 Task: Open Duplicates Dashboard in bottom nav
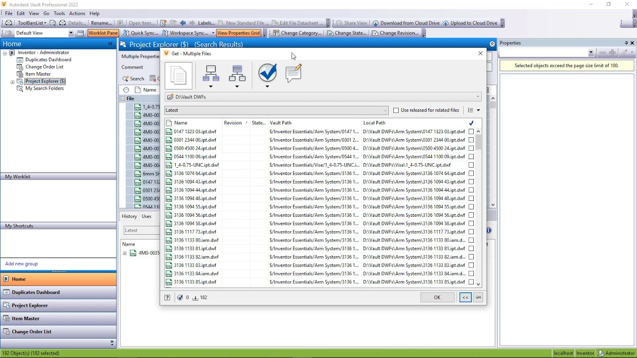58,292
